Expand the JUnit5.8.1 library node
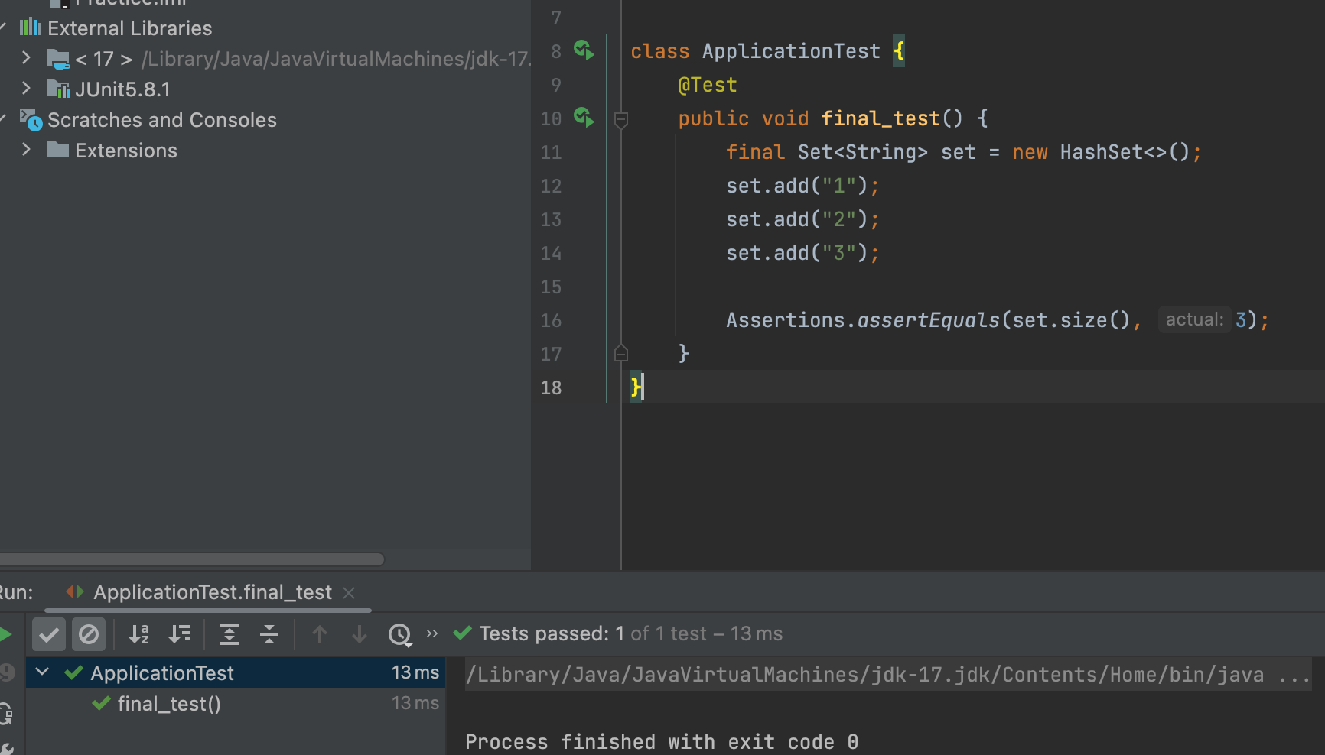 pos(26,89)
